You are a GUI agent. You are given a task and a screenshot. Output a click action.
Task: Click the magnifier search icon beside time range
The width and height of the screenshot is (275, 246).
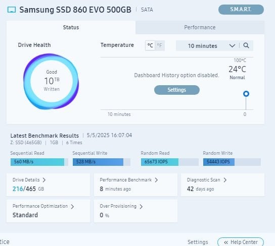(246, 46)
